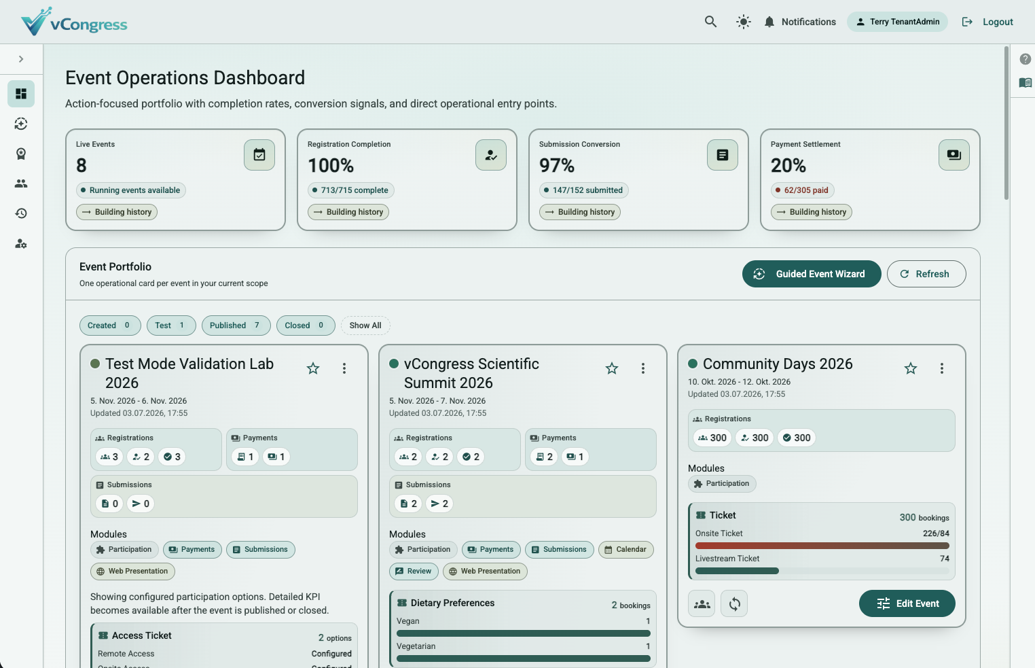The height and width of the screenshot is (668, 1035).
Task: Open participants group icon in Community Days card
Action: click(702, 603)
